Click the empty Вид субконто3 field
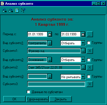 pos(37,76)
